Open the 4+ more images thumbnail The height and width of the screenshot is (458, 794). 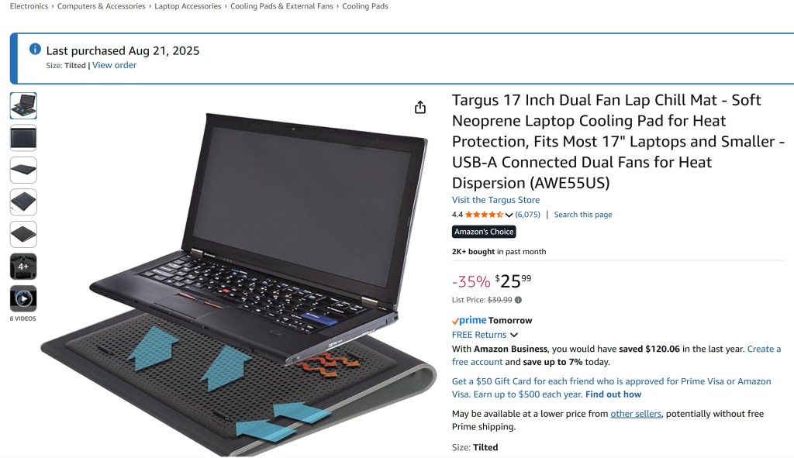point(23,266)
